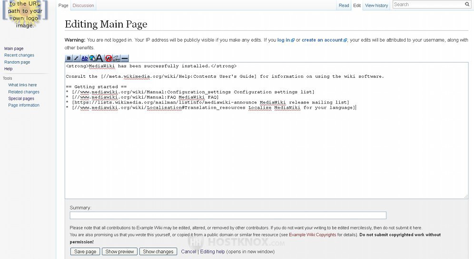
Task: Open Related changes tool
Action: (24, 92)
